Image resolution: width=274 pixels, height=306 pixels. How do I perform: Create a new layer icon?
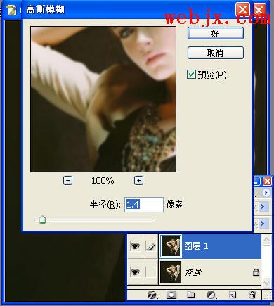233,295
